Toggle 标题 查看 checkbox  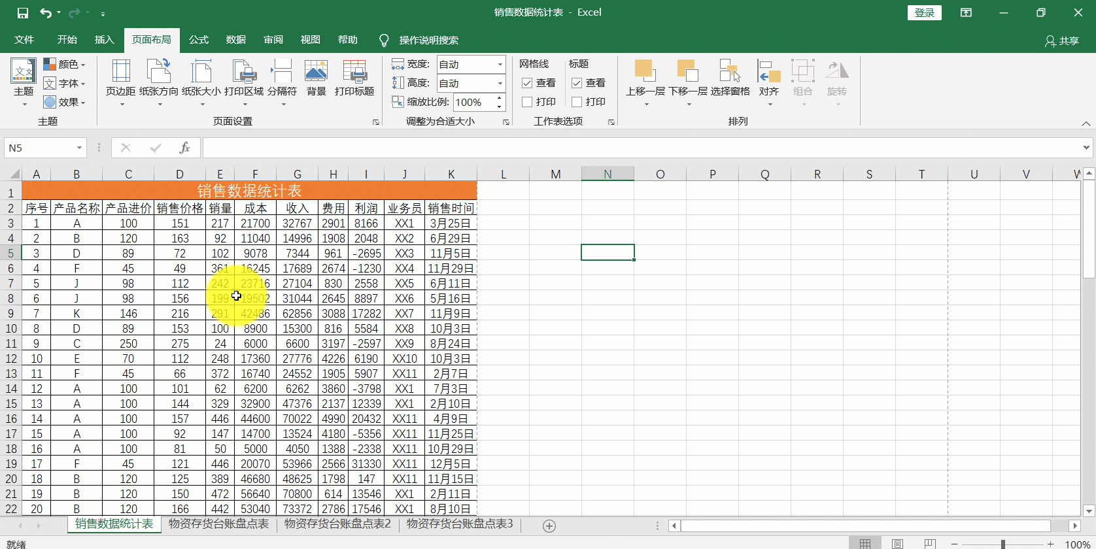(577, 83)
